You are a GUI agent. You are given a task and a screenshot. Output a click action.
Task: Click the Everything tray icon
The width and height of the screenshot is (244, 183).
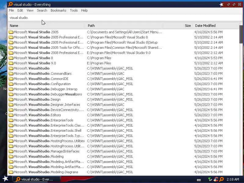pyautogui.click(x=222, y=179)
